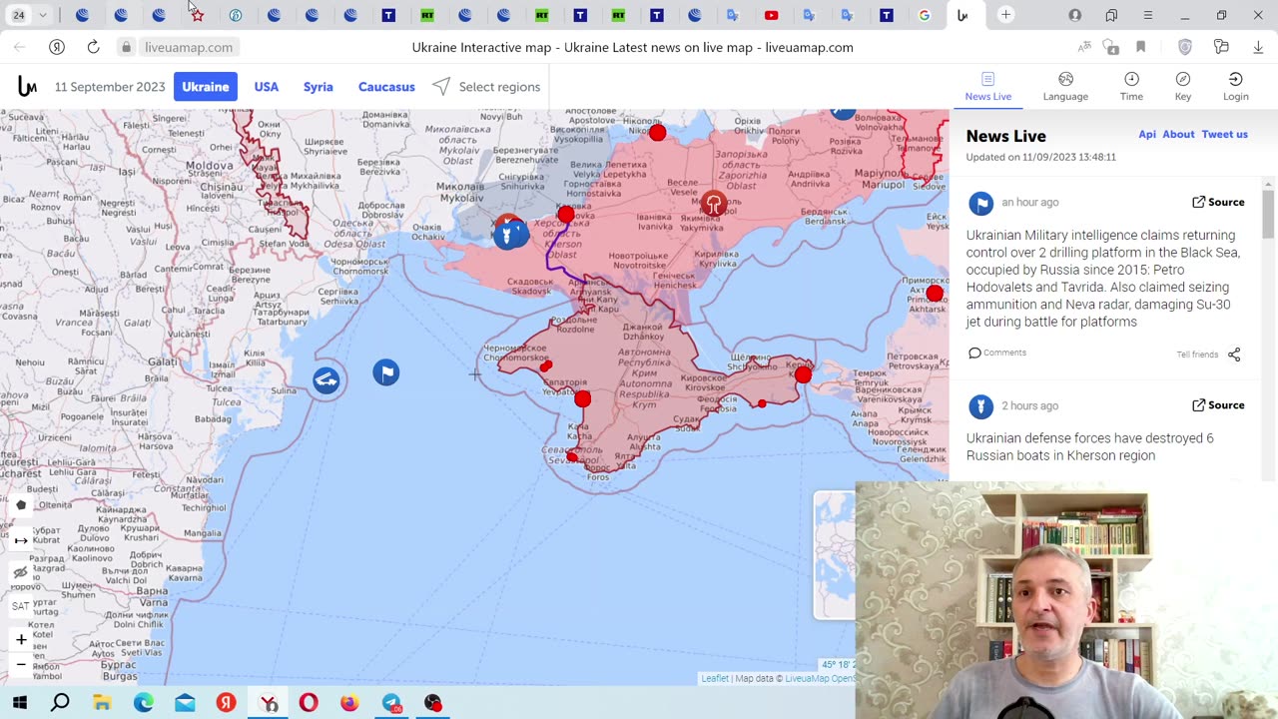
Task: Zoom out the map with minus button
Action: [21, 664]
